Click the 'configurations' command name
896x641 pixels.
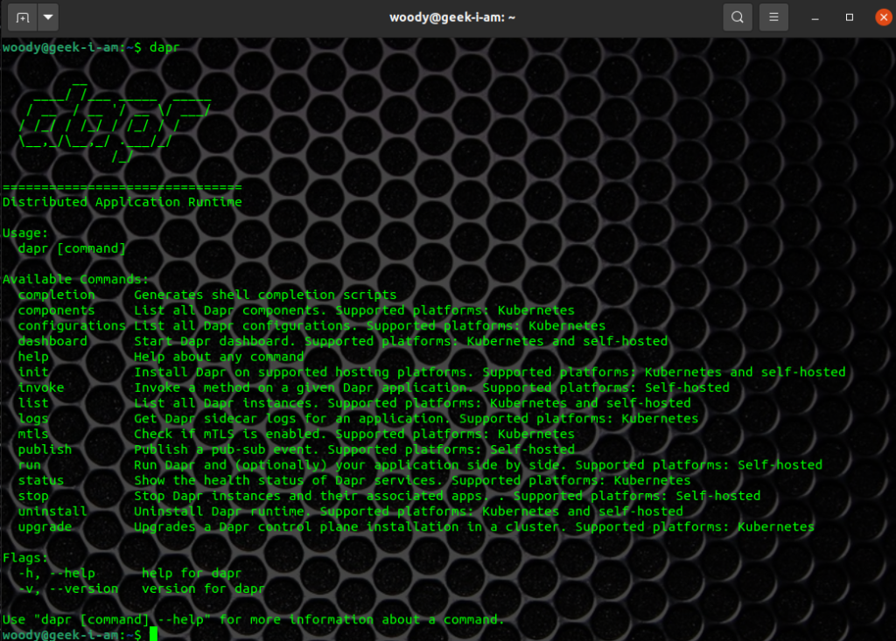(x=72, y=325)
